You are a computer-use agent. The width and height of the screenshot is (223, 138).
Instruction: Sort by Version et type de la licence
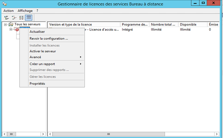coord(84,24)
